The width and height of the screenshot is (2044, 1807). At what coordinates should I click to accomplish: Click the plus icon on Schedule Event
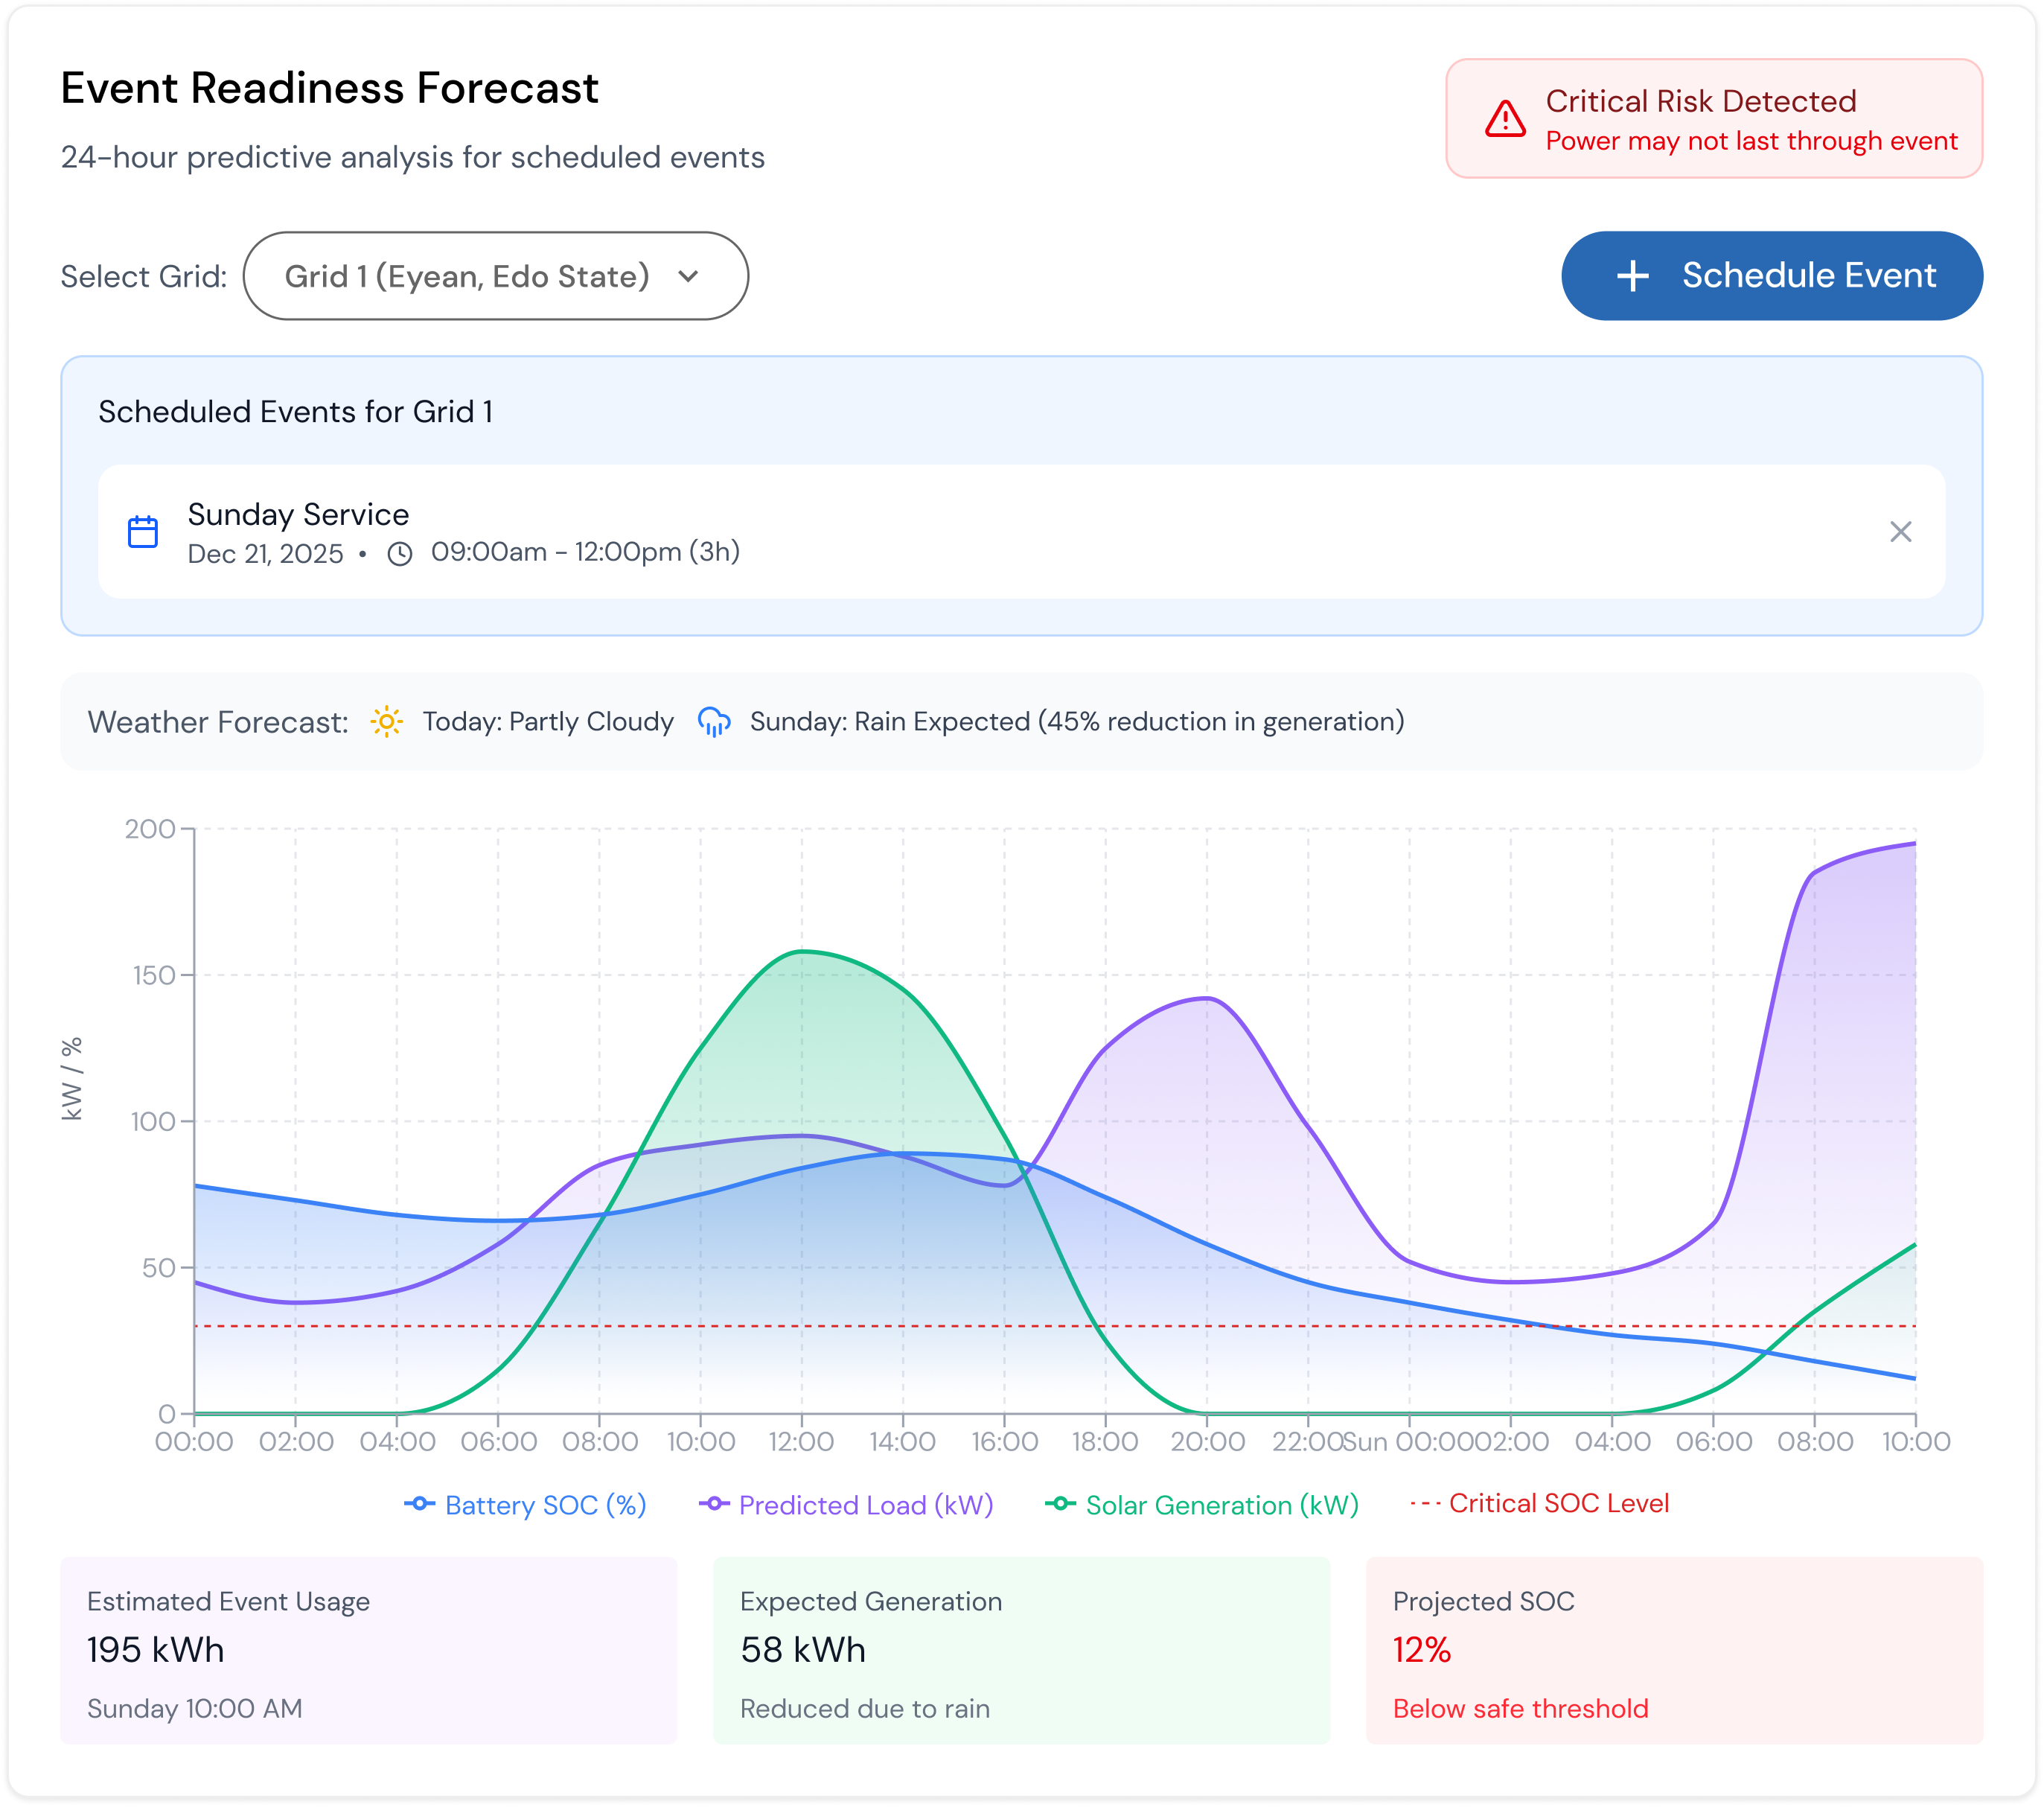tap(1633, 276)
